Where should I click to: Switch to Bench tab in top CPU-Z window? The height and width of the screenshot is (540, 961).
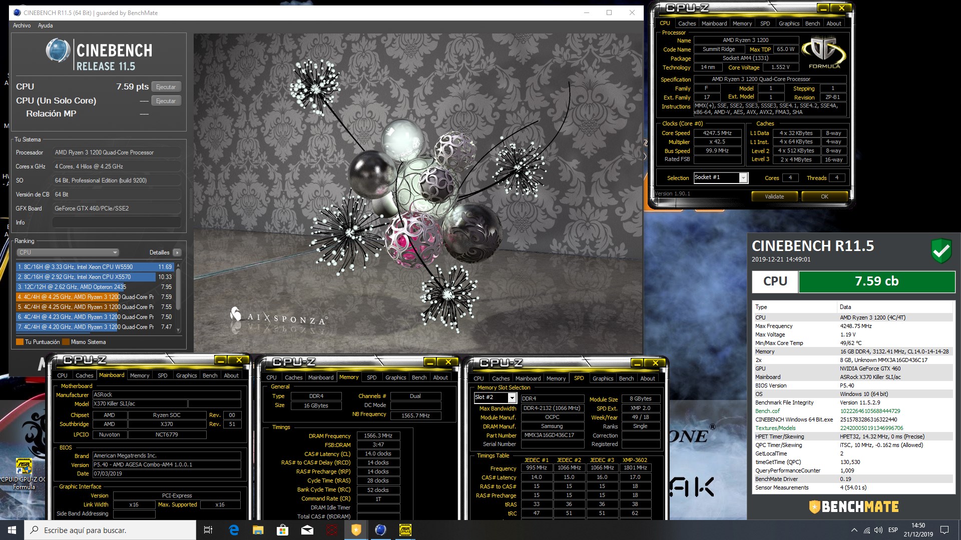(812, 23)
